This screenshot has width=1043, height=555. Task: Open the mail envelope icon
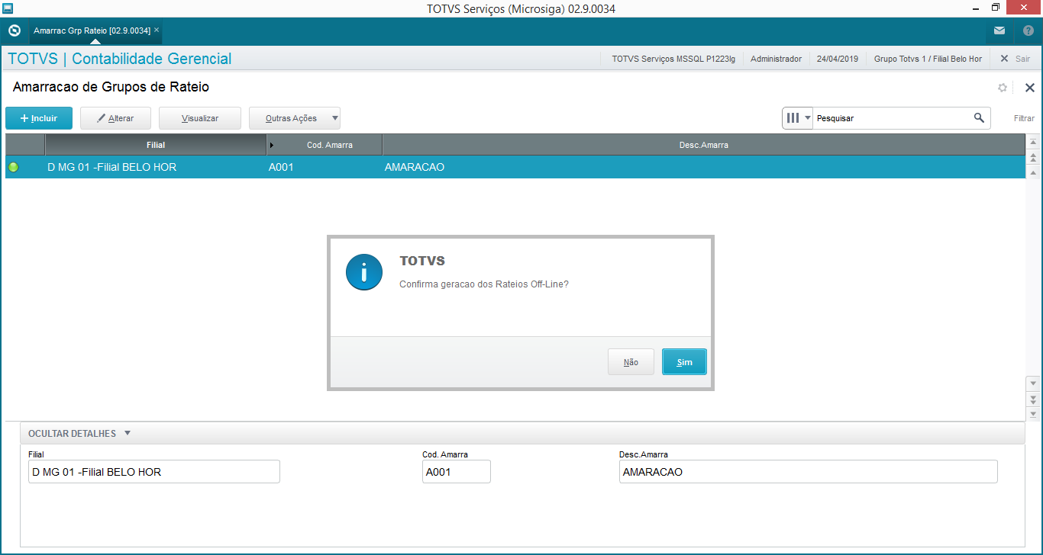click(x=999, y=31)
